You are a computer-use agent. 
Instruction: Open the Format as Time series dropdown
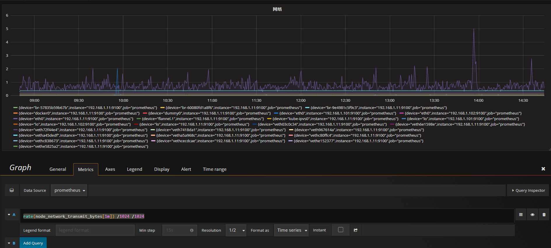(291, 230)
